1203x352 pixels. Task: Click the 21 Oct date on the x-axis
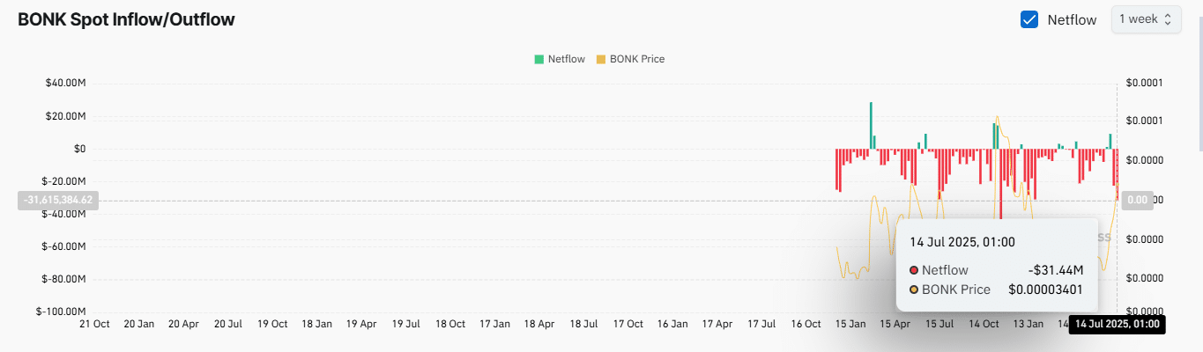pyautogui.click(x=94, y=324)
